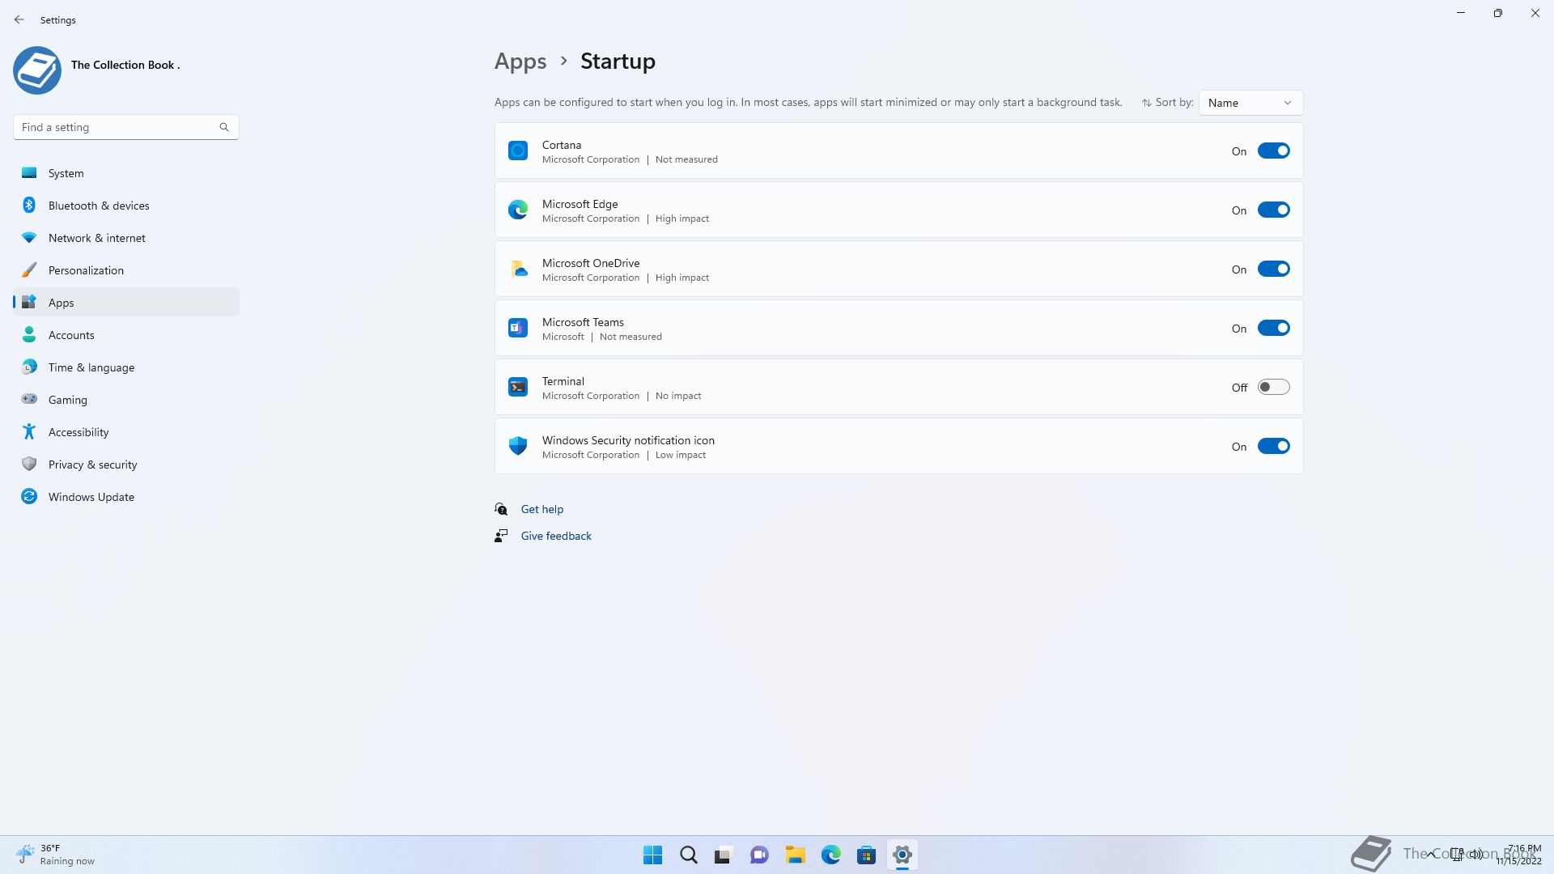Image resolution: width=1554 pixels, height=874 pixels.
Task: Click the Terminal app icon in list
Action: tap(518, 387)
